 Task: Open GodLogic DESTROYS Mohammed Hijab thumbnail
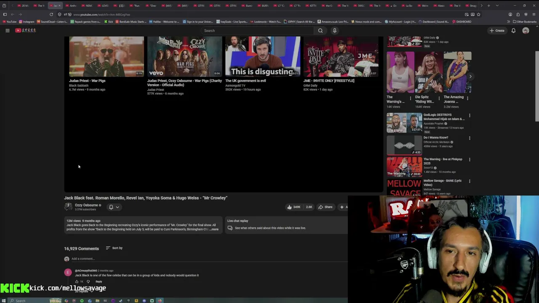pyautogui.click(x=404, y=122)
